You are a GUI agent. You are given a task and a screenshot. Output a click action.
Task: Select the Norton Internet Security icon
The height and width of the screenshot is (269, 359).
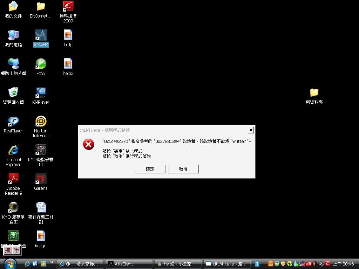point(41,122)
